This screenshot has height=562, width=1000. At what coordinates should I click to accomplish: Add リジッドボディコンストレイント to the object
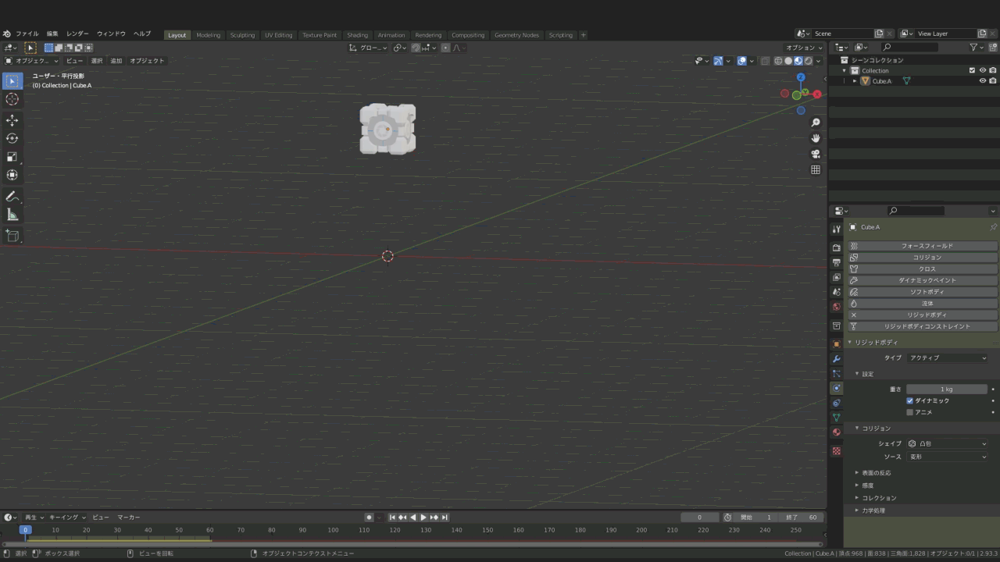coord(927,326)
